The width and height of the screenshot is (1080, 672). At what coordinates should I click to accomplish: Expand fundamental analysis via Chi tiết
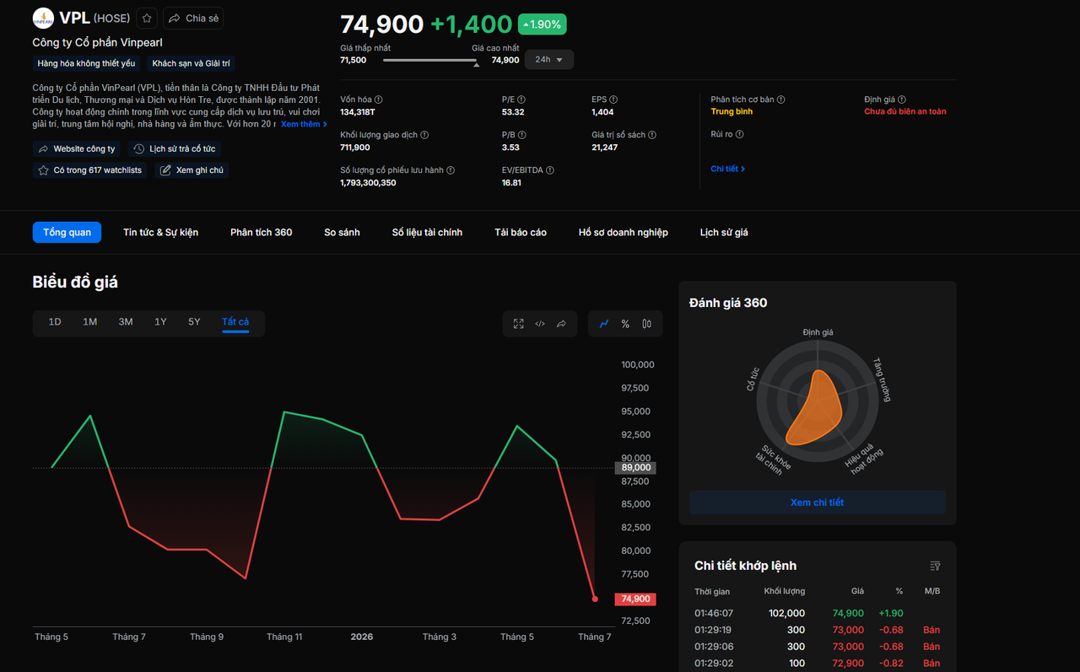point(727,169)
